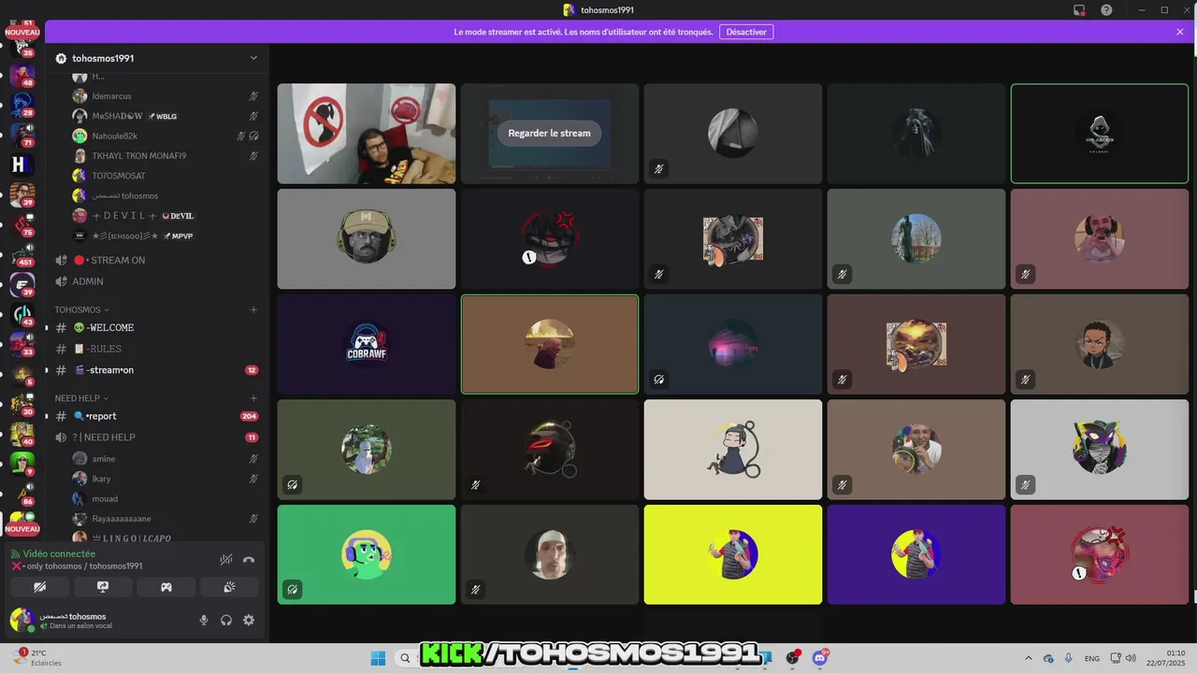Toggle noise suppression in voice panel

(x=226, y=559)
